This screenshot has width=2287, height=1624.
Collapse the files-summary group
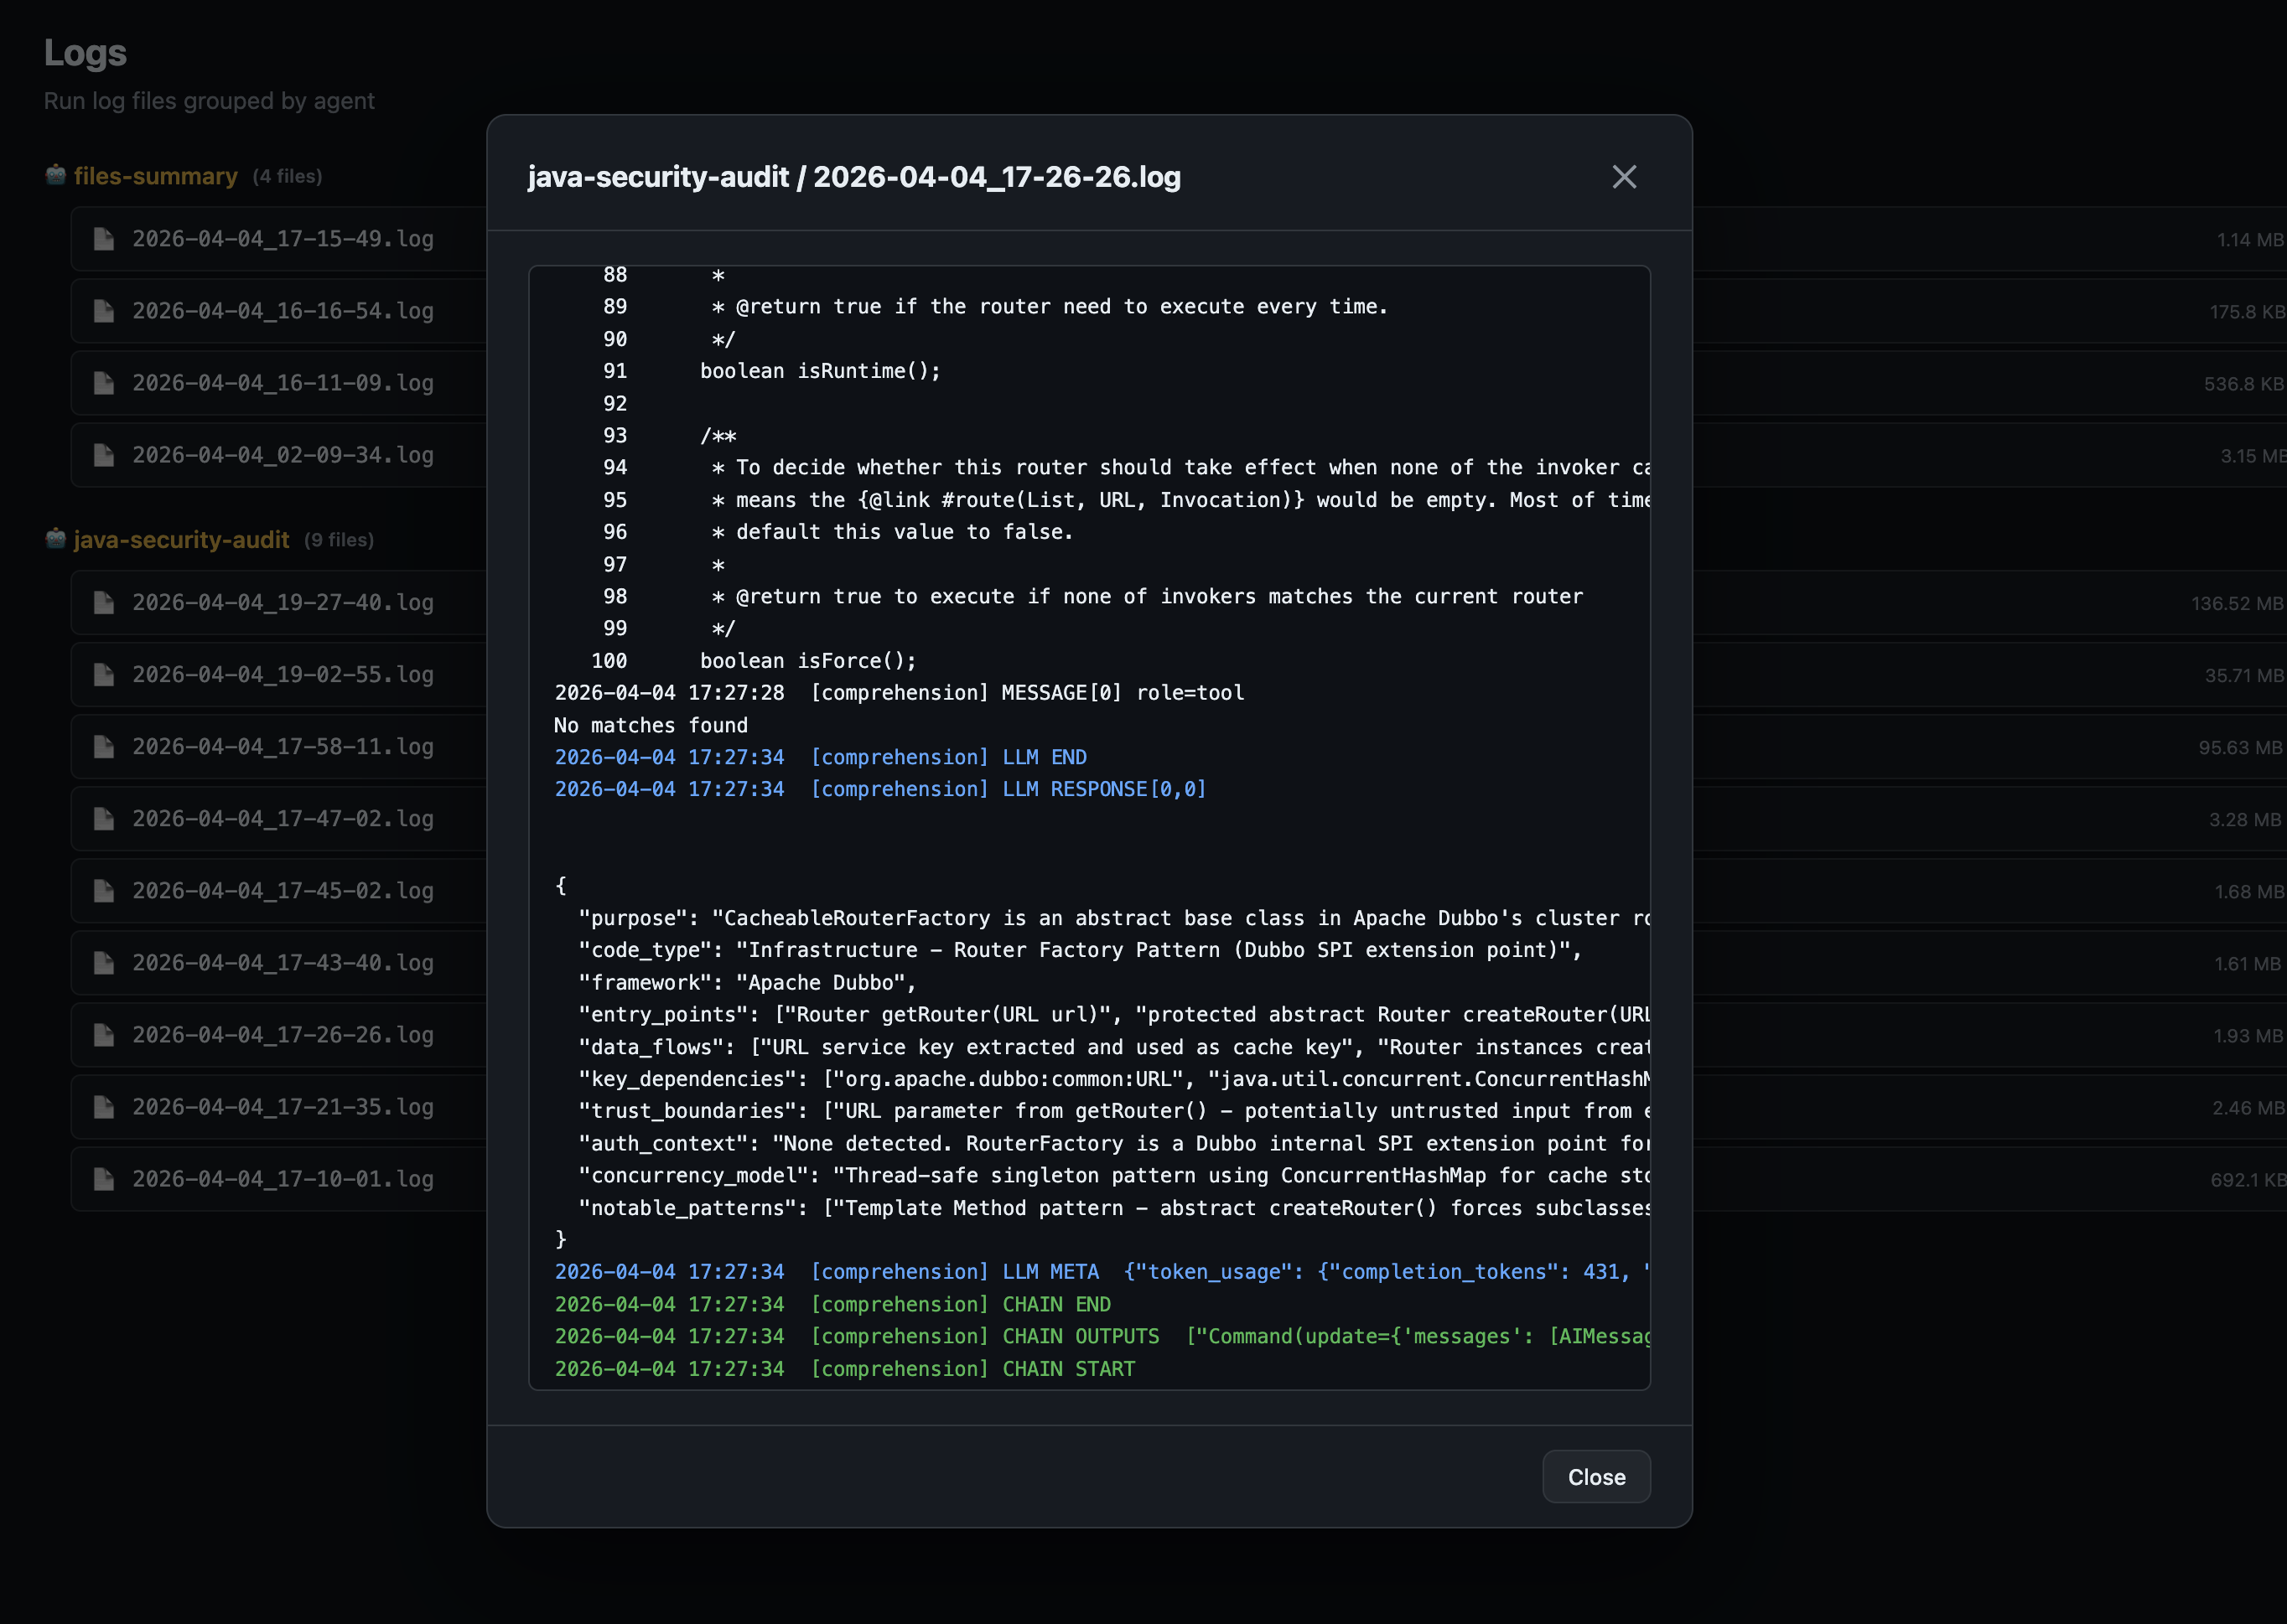click(x=156, y=175)
